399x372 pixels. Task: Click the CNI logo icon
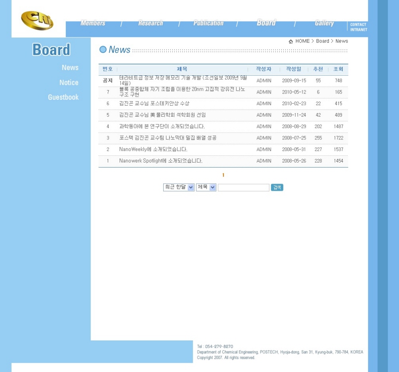pyautogui.click(x=37, y=21)
